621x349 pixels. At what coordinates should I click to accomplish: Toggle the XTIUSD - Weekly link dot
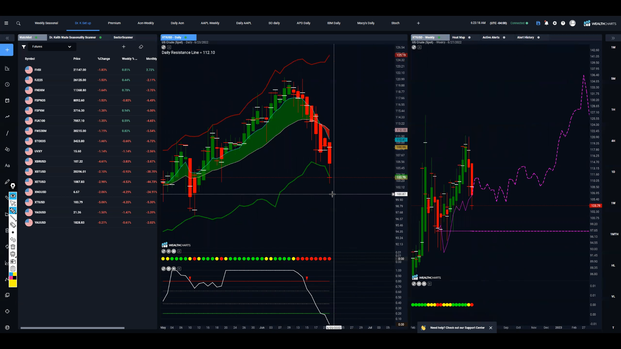pyautogui.click(x=439, y=37)
